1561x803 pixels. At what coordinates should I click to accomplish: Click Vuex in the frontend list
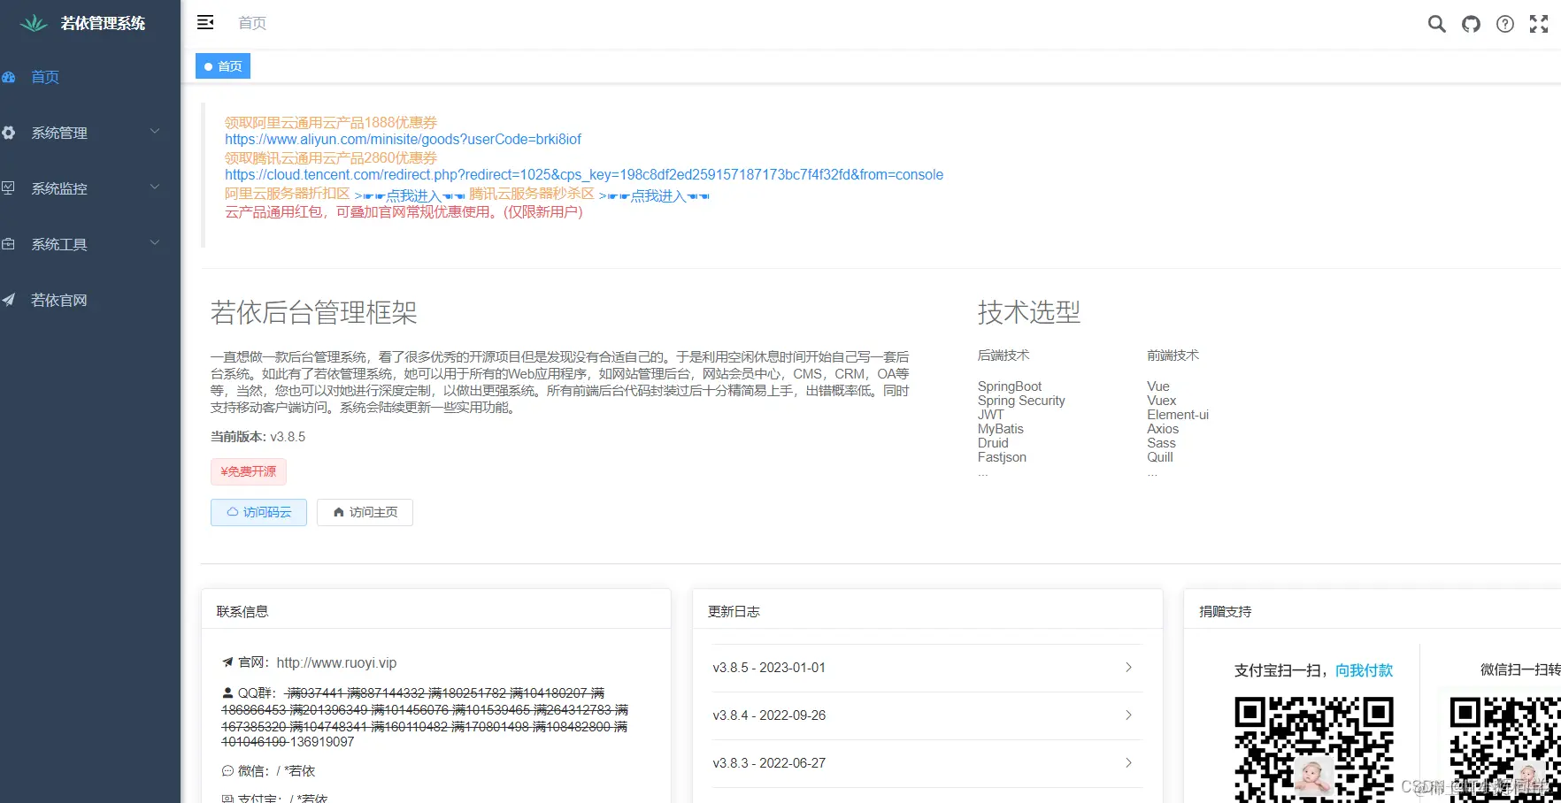(x=1162, y=401)
